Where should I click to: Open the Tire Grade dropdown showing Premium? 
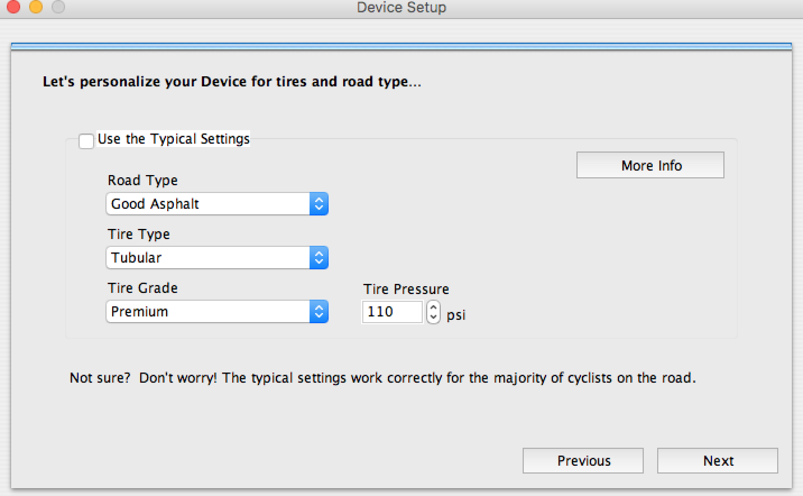pos(216,312)
